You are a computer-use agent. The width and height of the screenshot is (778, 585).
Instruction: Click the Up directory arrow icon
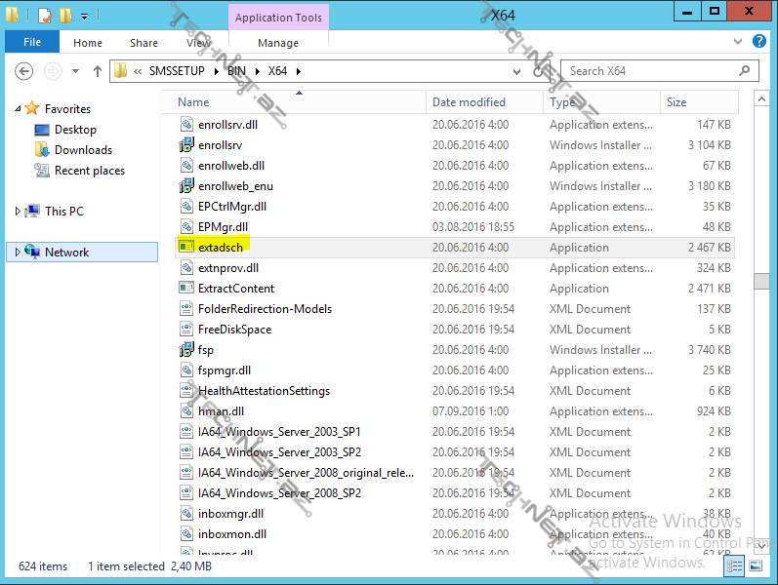(x=98, y=71)
